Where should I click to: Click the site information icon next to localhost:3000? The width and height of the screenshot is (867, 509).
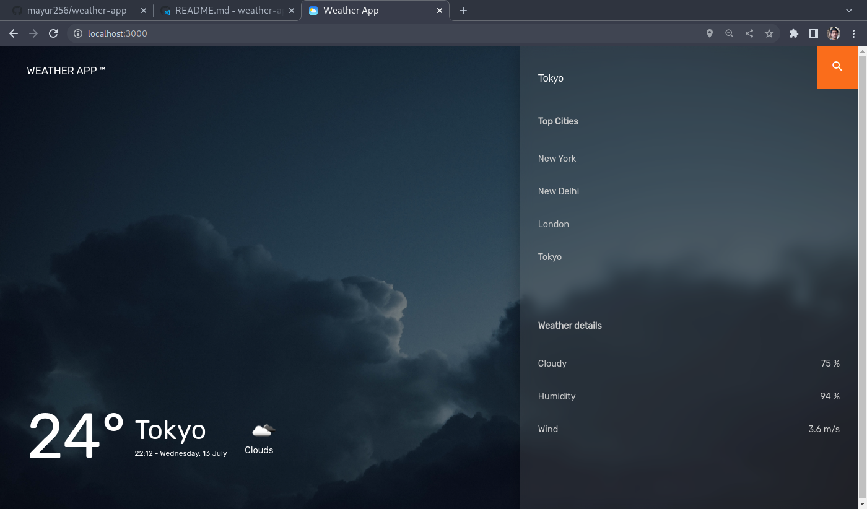pyautogui.click(x=76, y=33)
